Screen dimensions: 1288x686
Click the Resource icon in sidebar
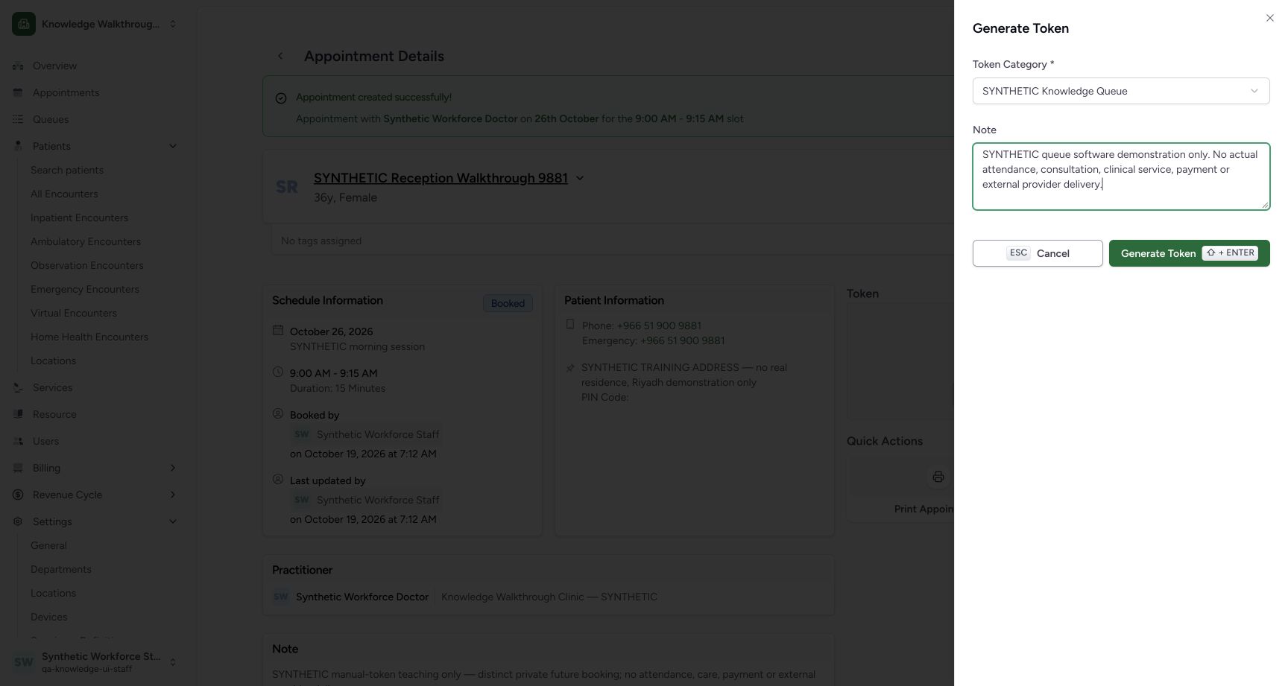pos(18,414)
